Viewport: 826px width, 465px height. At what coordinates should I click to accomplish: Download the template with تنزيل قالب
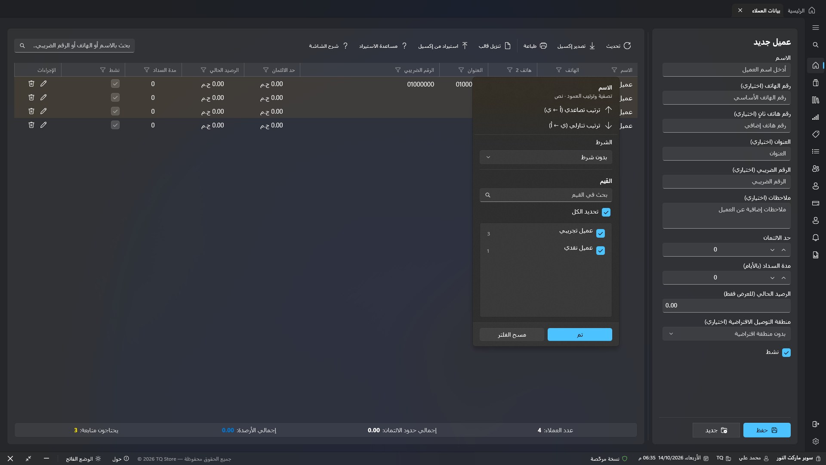[495, 46]
